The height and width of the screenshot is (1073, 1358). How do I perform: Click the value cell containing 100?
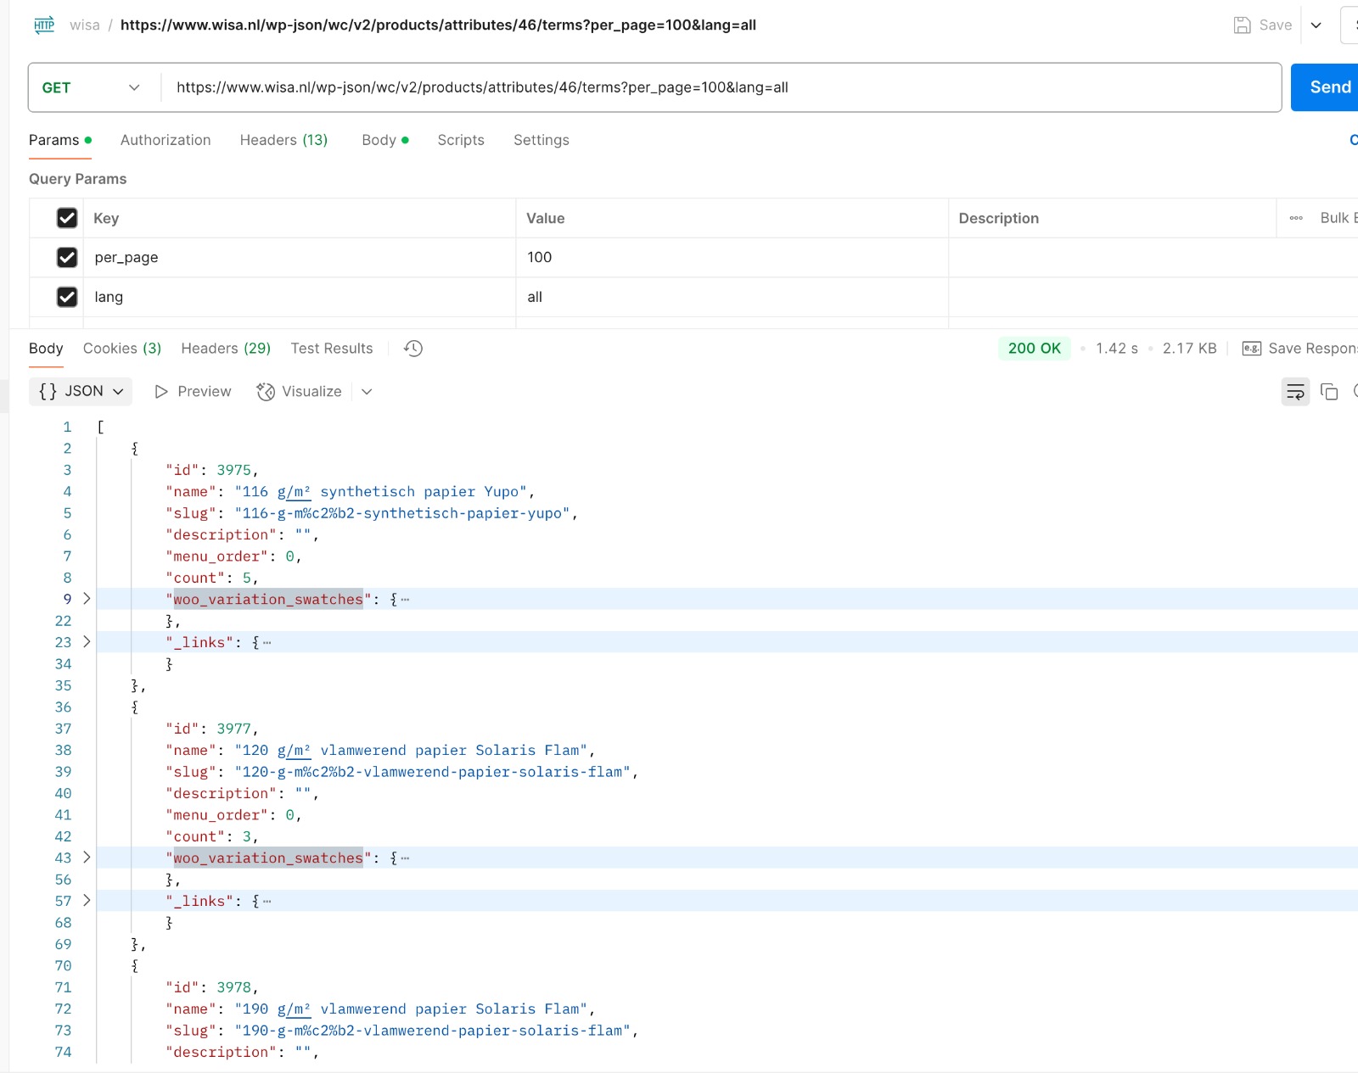coord(732,257)
